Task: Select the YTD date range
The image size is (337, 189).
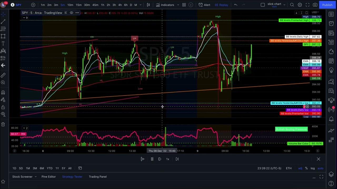Action: (x=49, y=168)
